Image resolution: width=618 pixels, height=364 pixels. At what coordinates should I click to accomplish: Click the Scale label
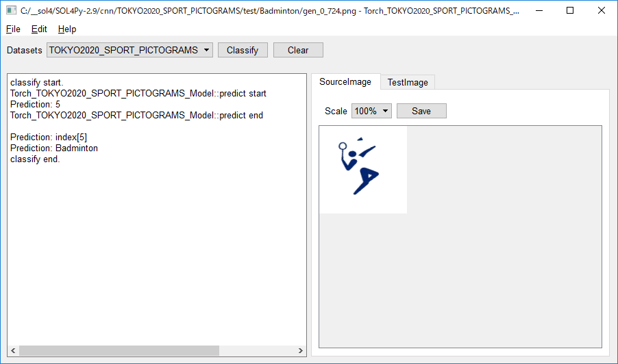336,112
